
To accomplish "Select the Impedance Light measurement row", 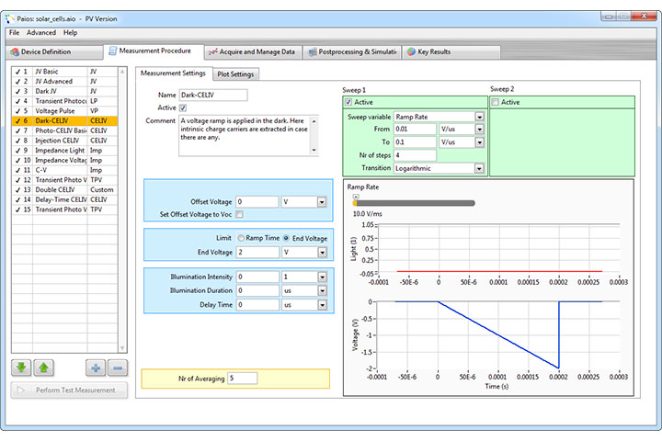I will (64, 151).
